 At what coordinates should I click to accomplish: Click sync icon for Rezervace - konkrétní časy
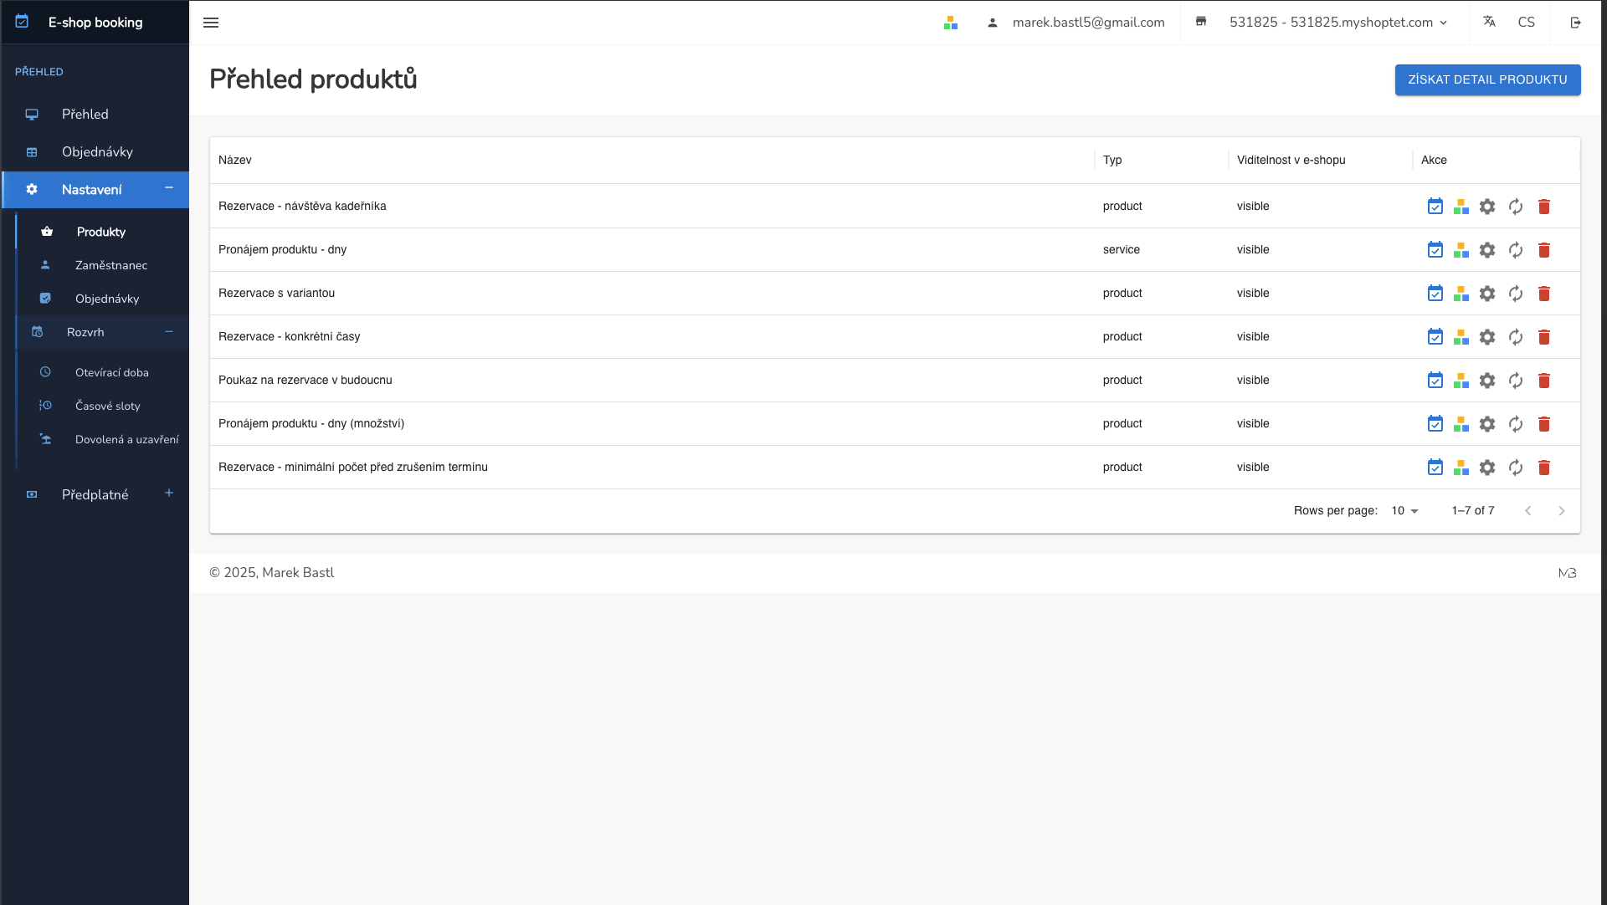coord(1516,337)
